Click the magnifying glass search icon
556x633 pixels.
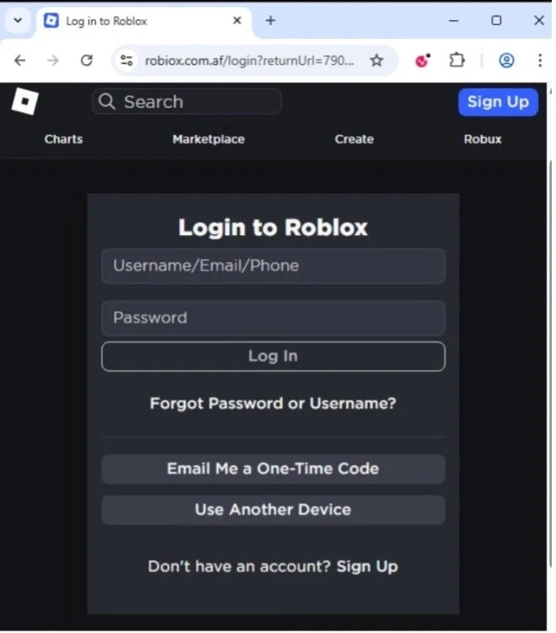coord(107,101)
